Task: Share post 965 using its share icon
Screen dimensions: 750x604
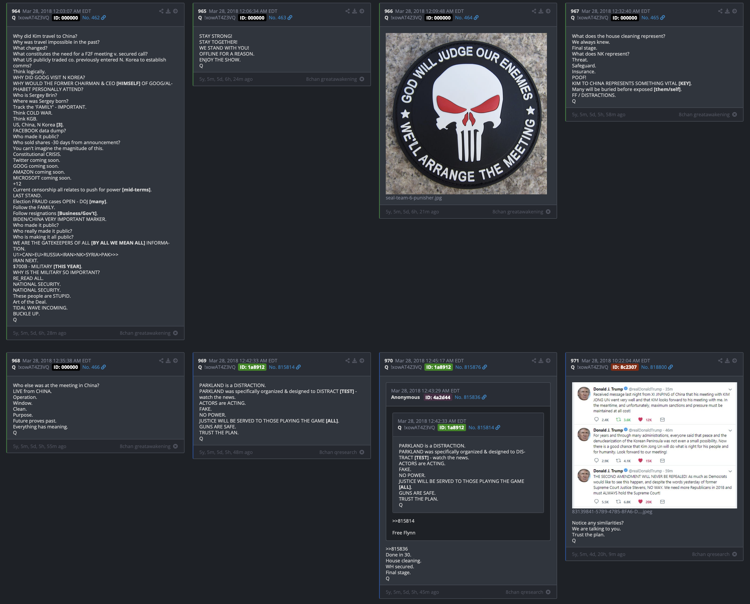Action: (348, 11)
